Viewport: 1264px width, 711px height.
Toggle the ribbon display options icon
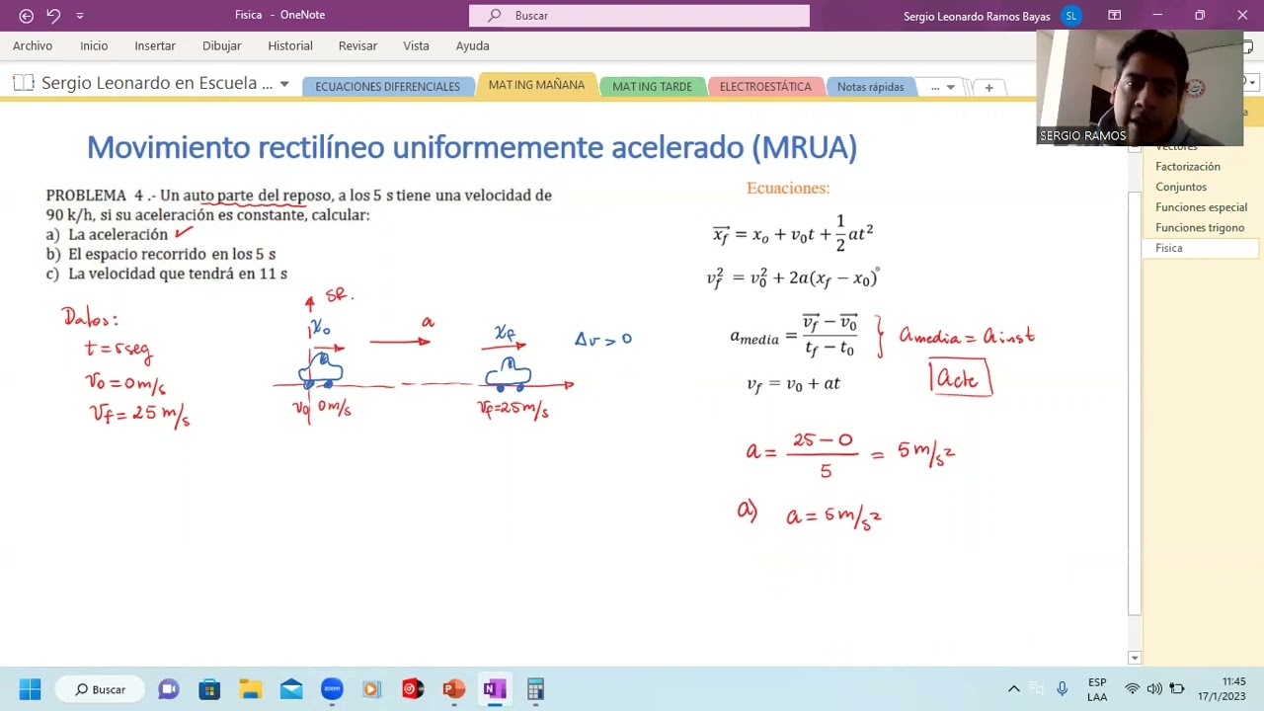point(1114,16)
